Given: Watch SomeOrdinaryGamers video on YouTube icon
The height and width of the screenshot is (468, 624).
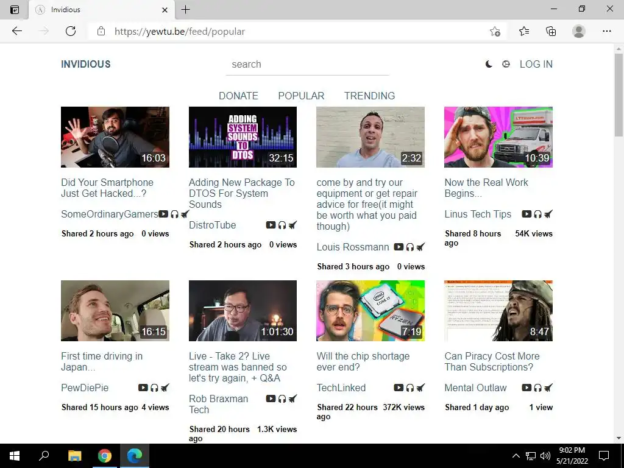Looking at the screenshot, I should pyautogui.click(x=163, y=214).
